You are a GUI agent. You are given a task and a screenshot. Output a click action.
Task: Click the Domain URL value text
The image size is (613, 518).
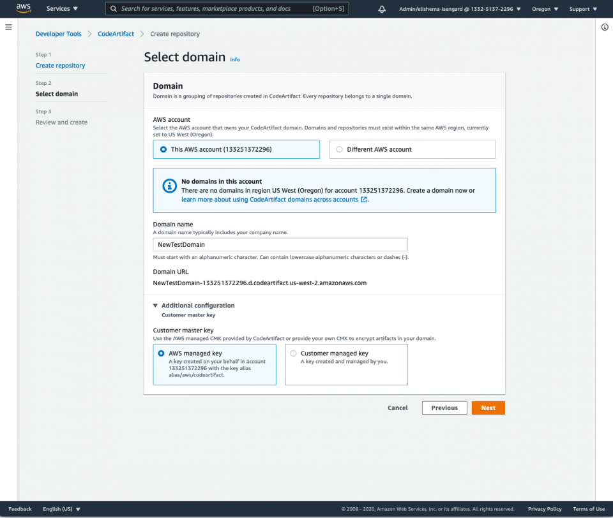260,283
